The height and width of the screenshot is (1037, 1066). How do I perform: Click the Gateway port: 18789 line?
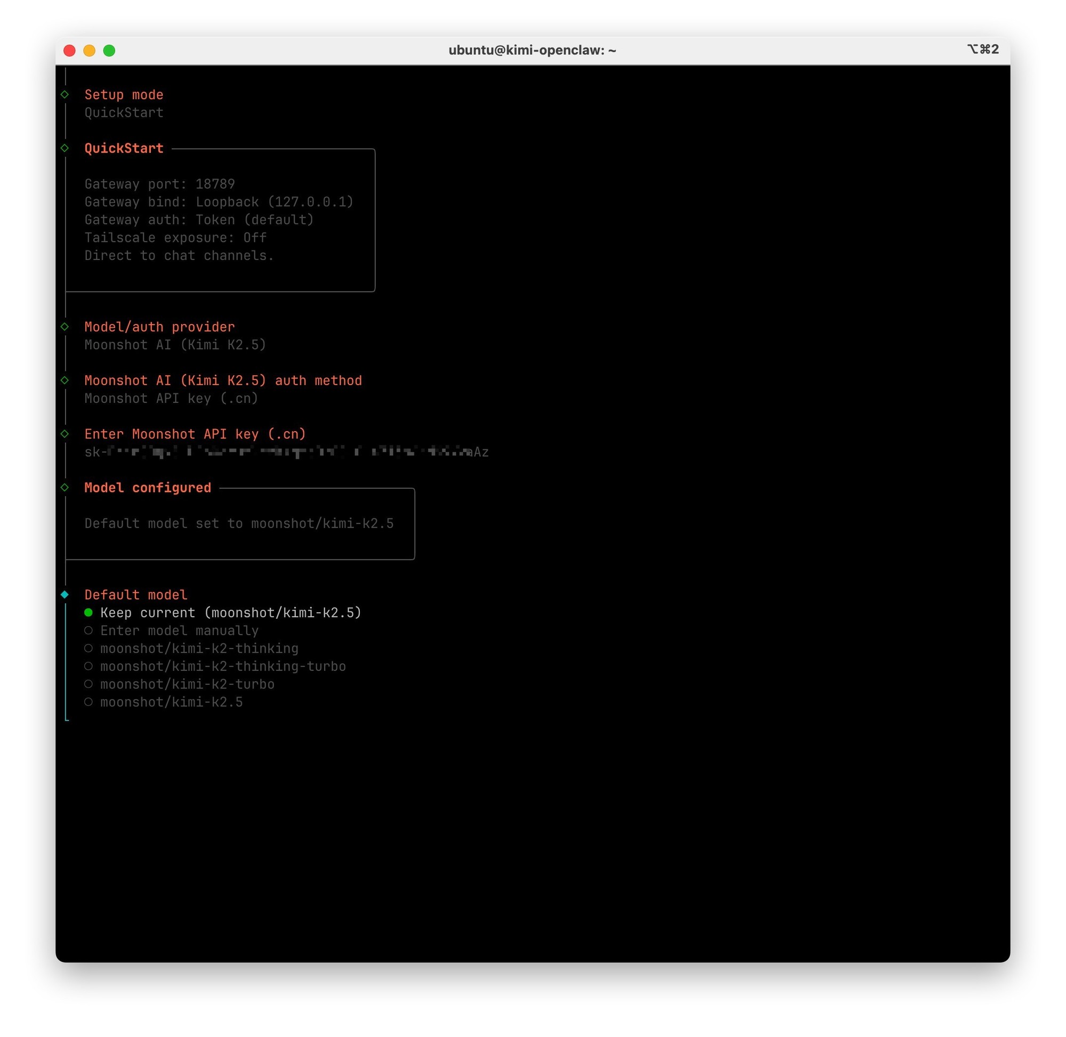(x=159, y=184)
